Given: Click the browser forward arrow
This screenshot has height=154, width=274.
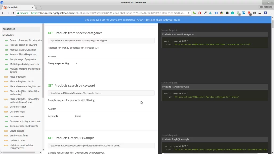Looking at the screenshot, I should (8, 13).
